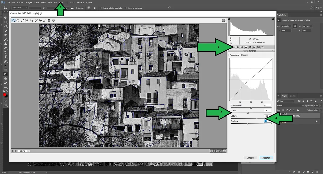The height and width of the screenshot is (174, 323).
Task: Open the Lens Corrections panel icon
Action: pyautogui.click(x=250, y=47)
